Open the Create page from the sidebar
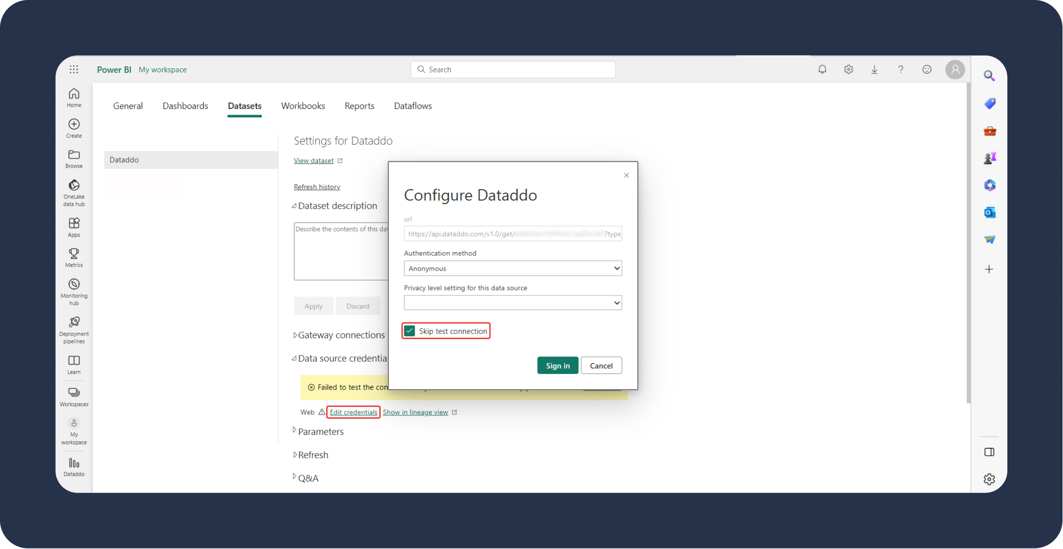1063x549 pixels. coord(74,128)
